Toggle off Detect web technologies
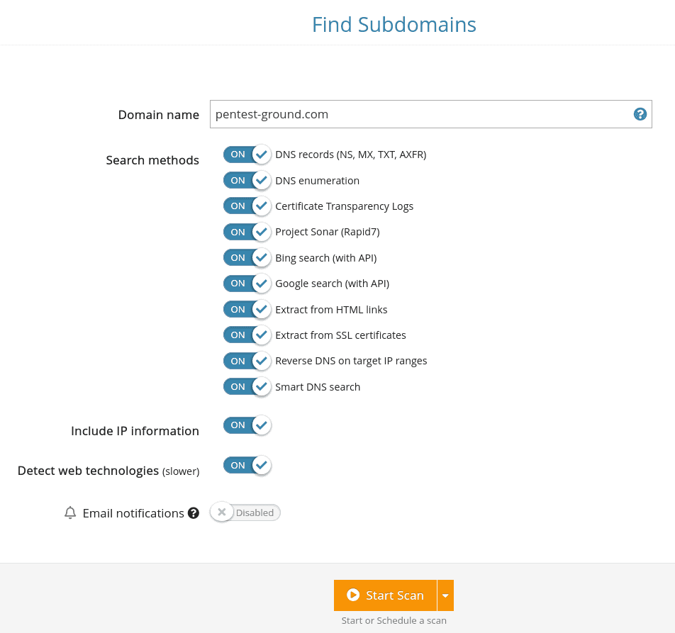This screenshot has height=633, width=675. (x=247, y=465)
